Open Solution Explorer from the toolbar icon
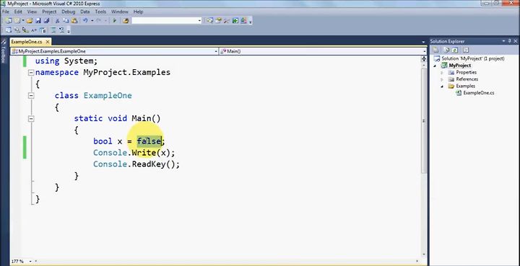The image size is (520, 266). [x=209, y=20]
